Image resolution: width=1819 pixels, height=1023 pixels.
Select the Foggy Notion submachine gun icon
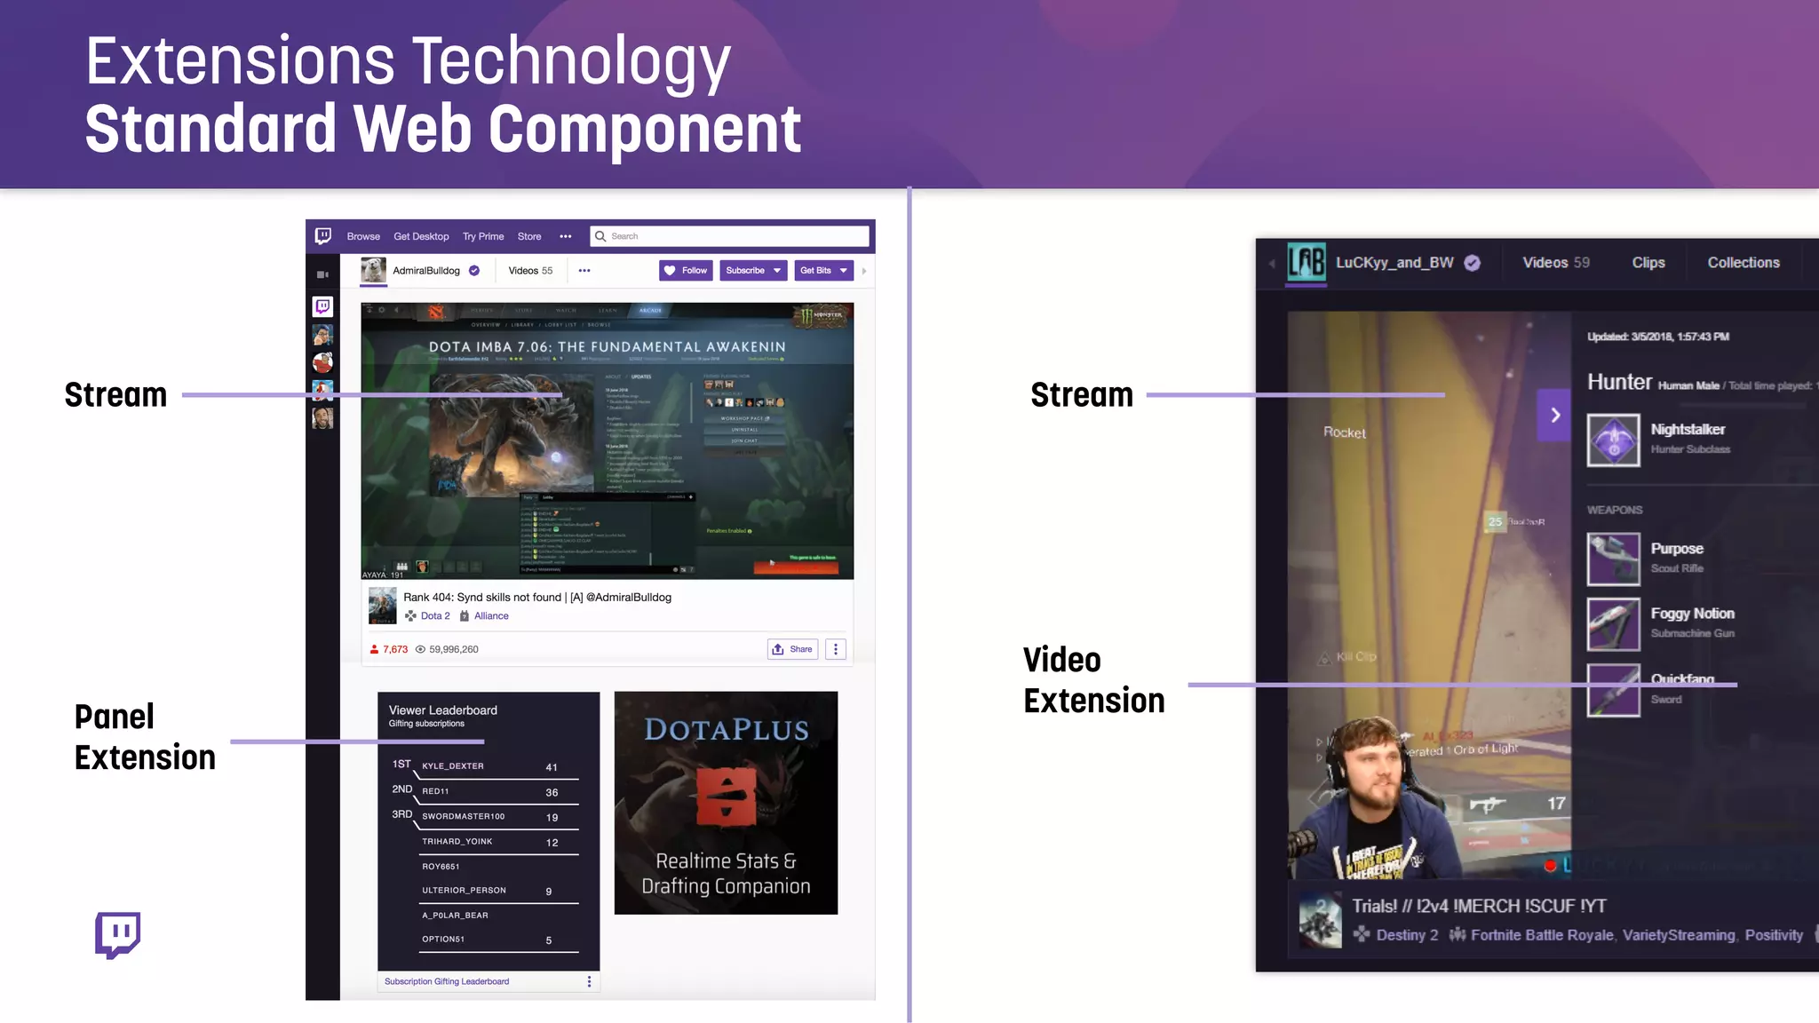click(x=1613, y=624)
